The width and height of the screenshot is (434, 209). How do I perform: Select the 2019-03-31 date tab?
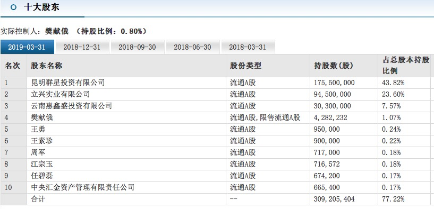pyautogui.click(x=27, y=47)
